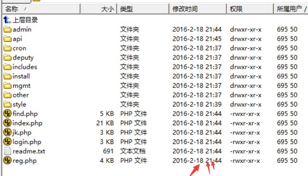308x176 pixels.
Task: Click the 5 KB size of find.php
Action: 107,114
